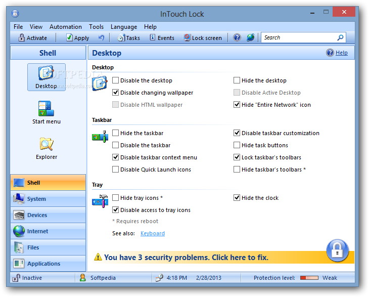The image size is (369, 297).
Task: Check Disable the taskbar option
Action: coord(115,145)
